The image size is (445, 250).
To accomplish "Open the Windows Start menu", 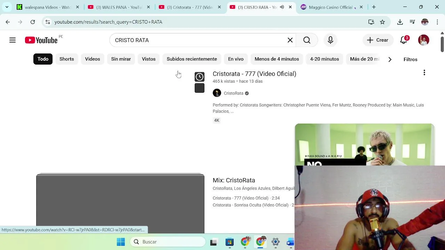I will point(121,242).
